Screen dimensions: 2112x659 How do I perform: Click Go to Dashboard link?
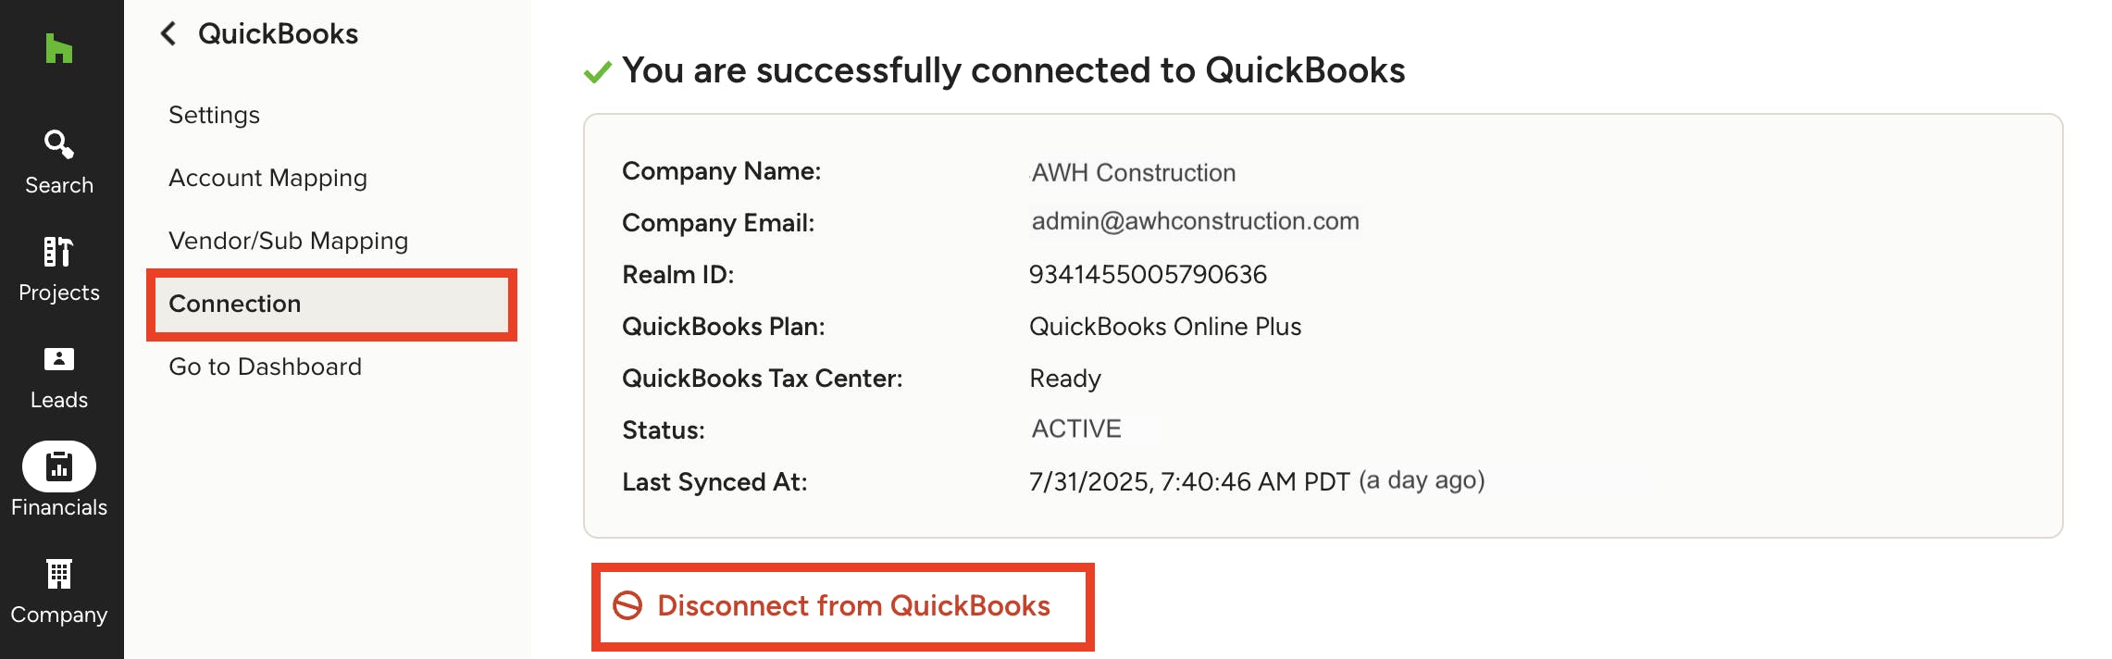click(265, 367)
